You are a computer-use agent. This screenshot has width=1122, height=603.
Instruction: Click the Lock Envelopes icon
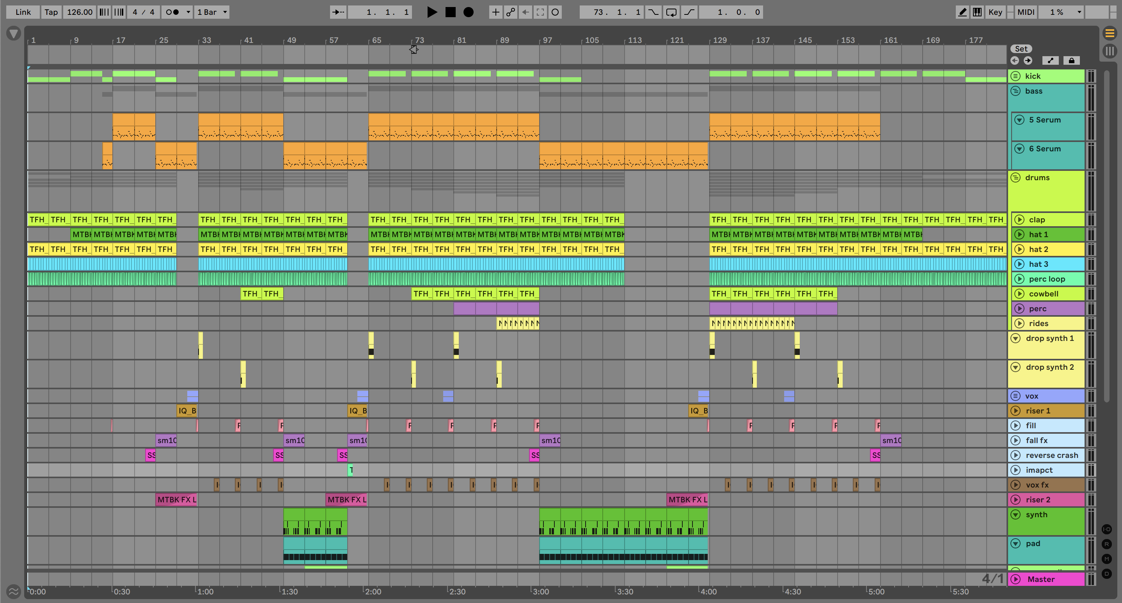(1071, 60)
